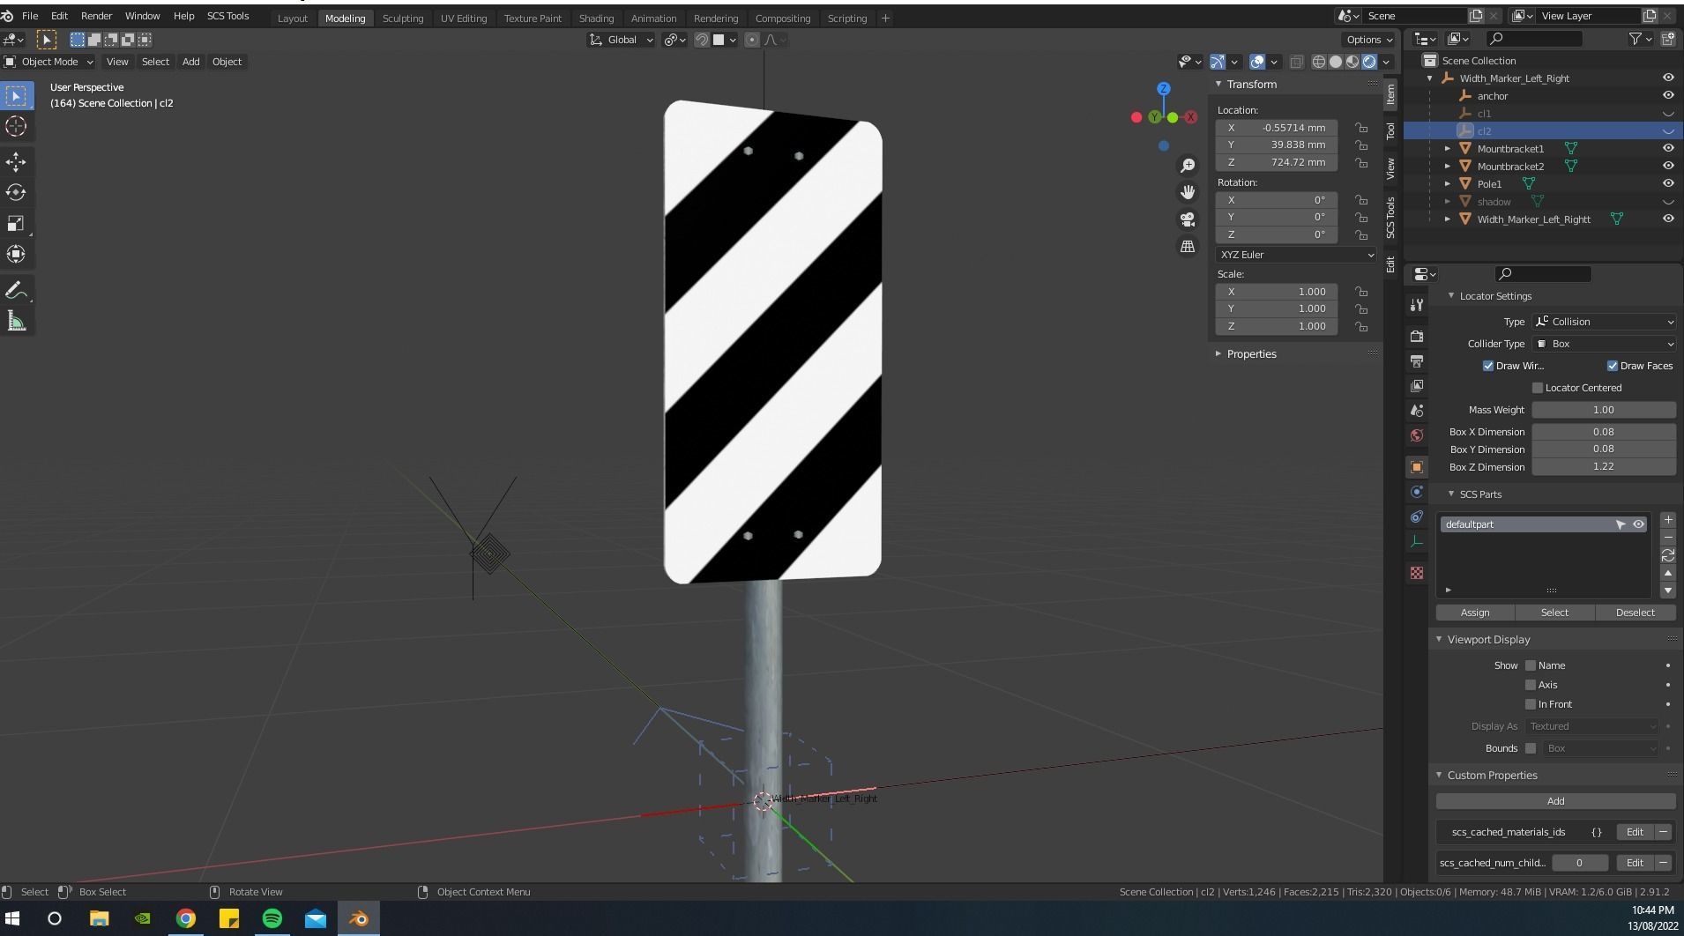Click the Add button under Custom Properties

coord(1554,800)
